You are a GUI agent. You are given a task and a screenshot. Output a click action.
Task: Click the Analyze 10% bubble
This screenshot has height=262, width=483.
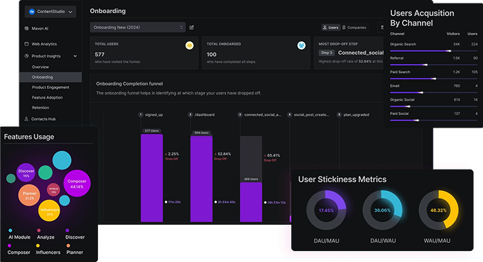pyautogui.click(x=54, y=190)
